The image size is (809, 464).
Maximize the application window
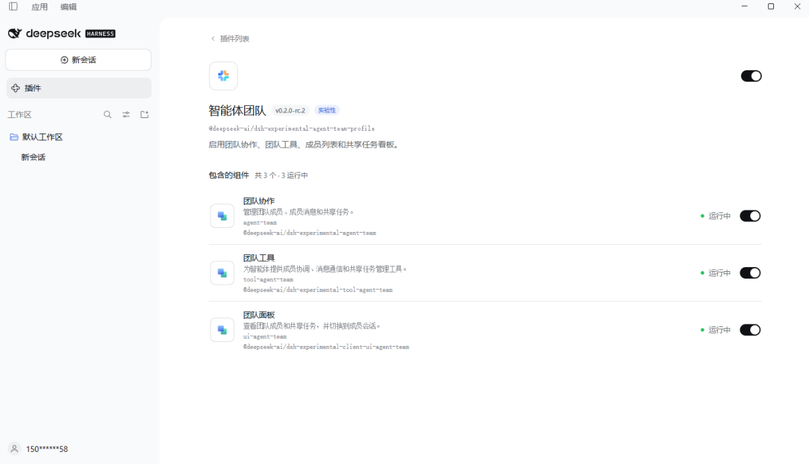pos(771,7)
